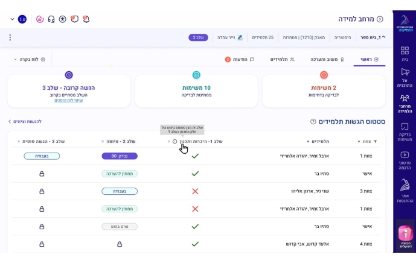
Task: Open the AI assistant icon
Action: [40, 19]
